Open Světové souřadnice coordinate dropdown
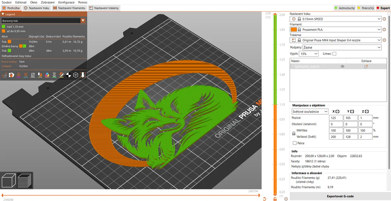391x201 pixels. 310,112
